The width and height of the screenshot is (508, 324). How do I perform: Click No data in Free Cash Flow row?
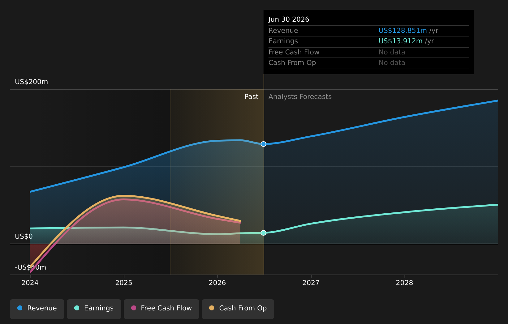coord(392,52)
